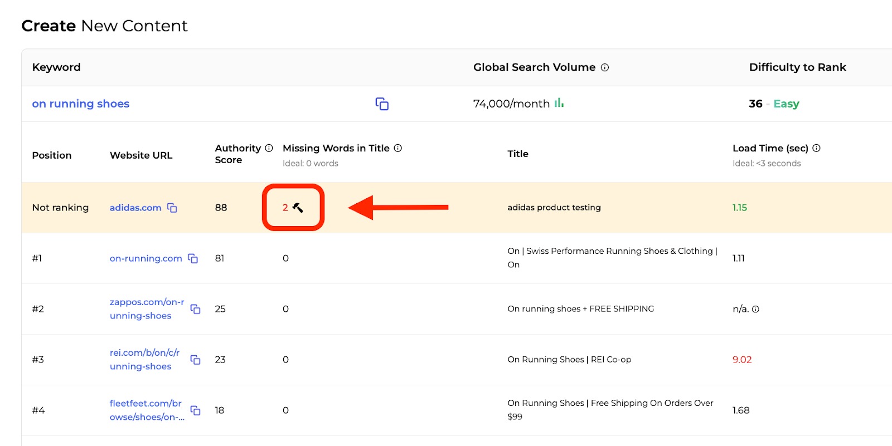Viewport: 892px width, 446px height.
Task: Click the difficulty score '36 - Easy'
Action: pyautogui.click(x=774, y=104)
